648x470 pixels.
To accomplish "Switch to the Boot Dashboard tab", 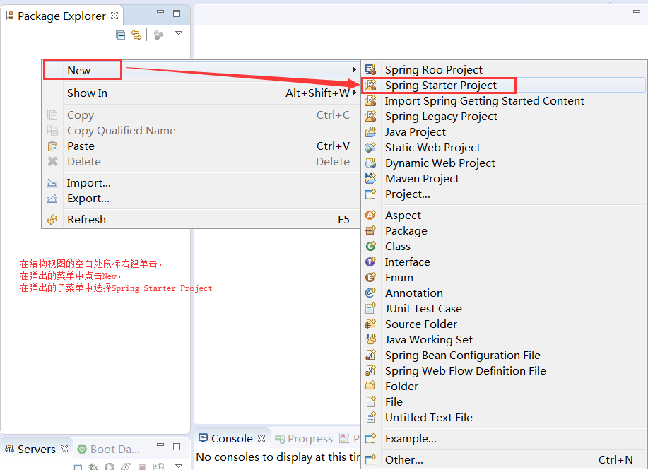I will click(109, 449).
